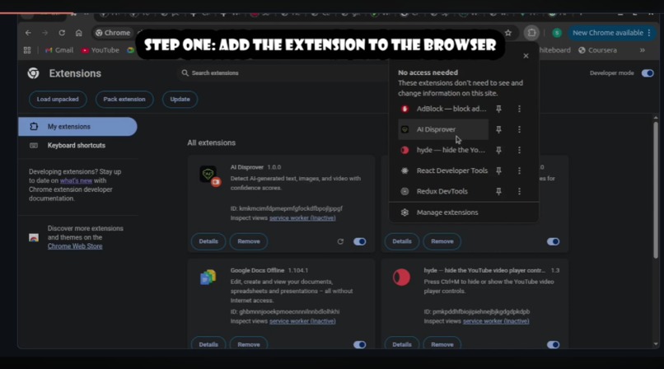Open more options for React Developer Tools

coord(520,170)
